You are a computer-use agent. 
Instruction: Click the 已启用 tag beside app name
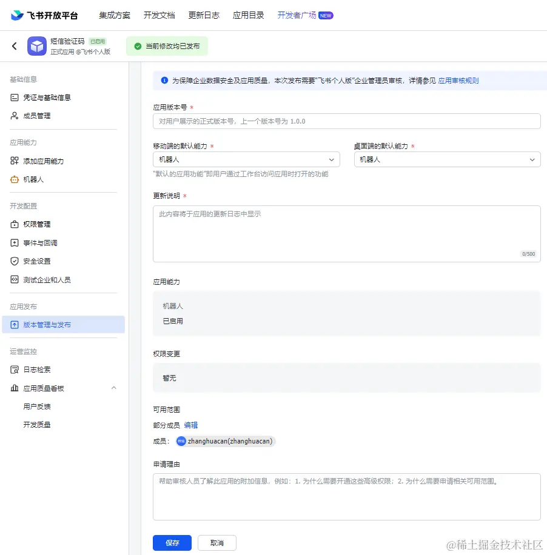point(98,41)
